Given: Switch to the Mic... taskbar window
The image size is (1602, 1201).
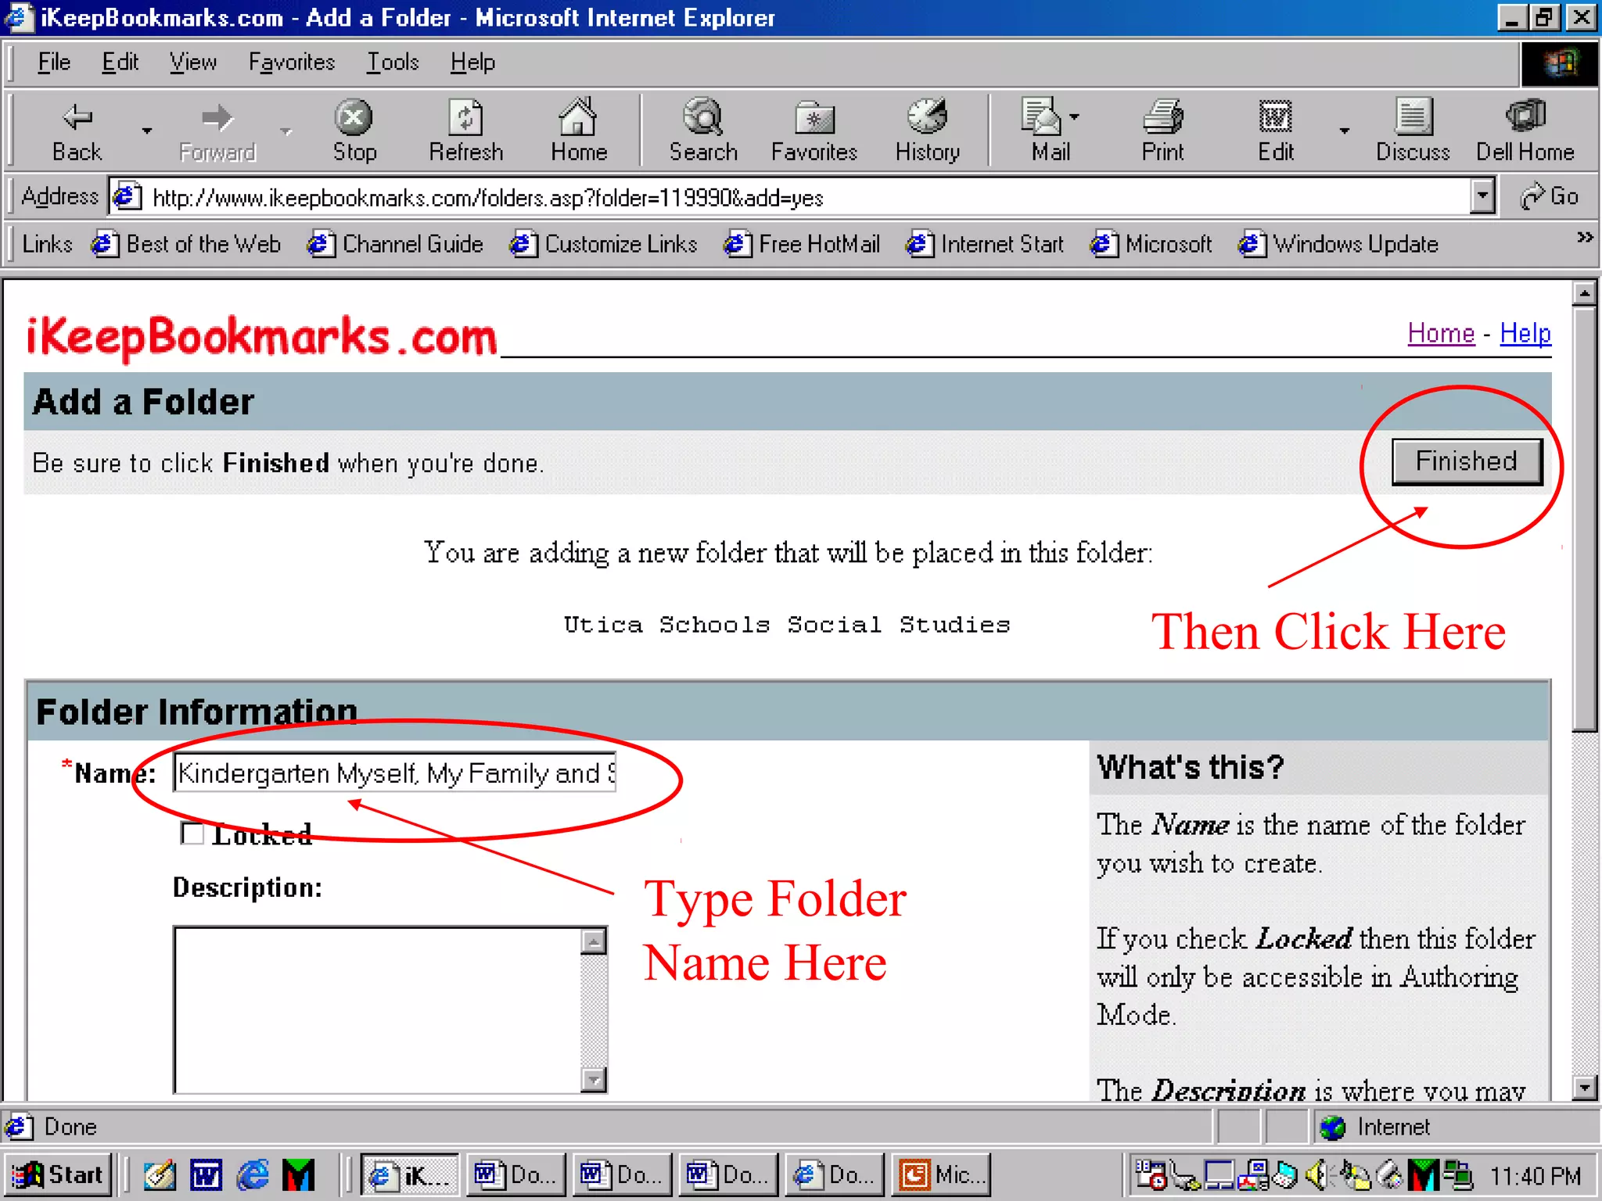Looking at the screenshot, I should [942, 1174].
